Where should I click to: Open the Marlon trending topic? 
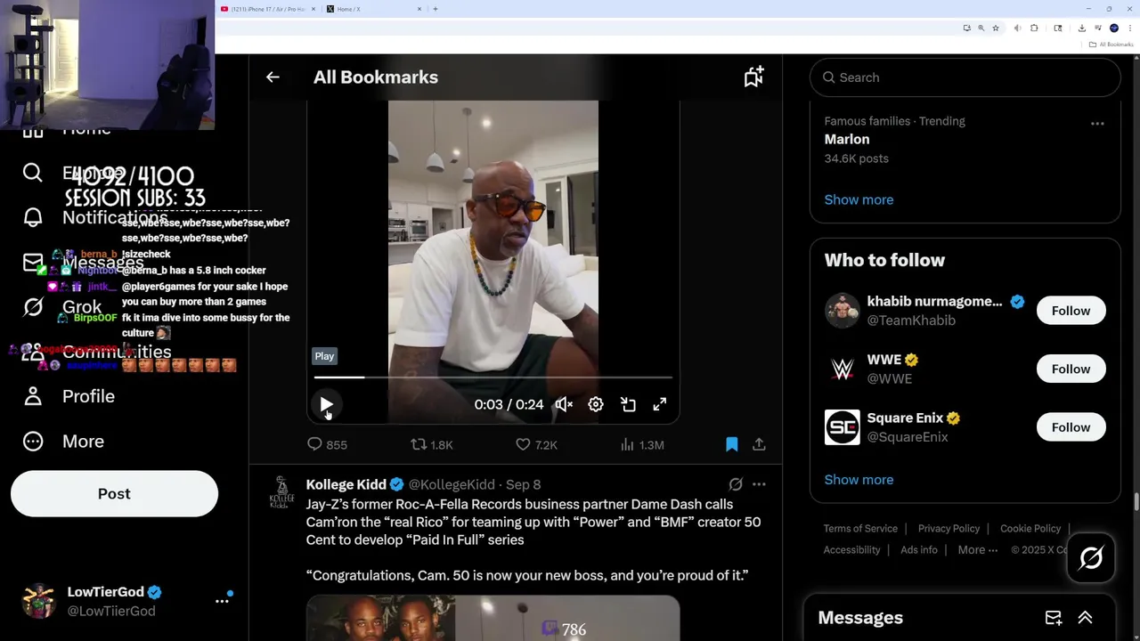846,140
